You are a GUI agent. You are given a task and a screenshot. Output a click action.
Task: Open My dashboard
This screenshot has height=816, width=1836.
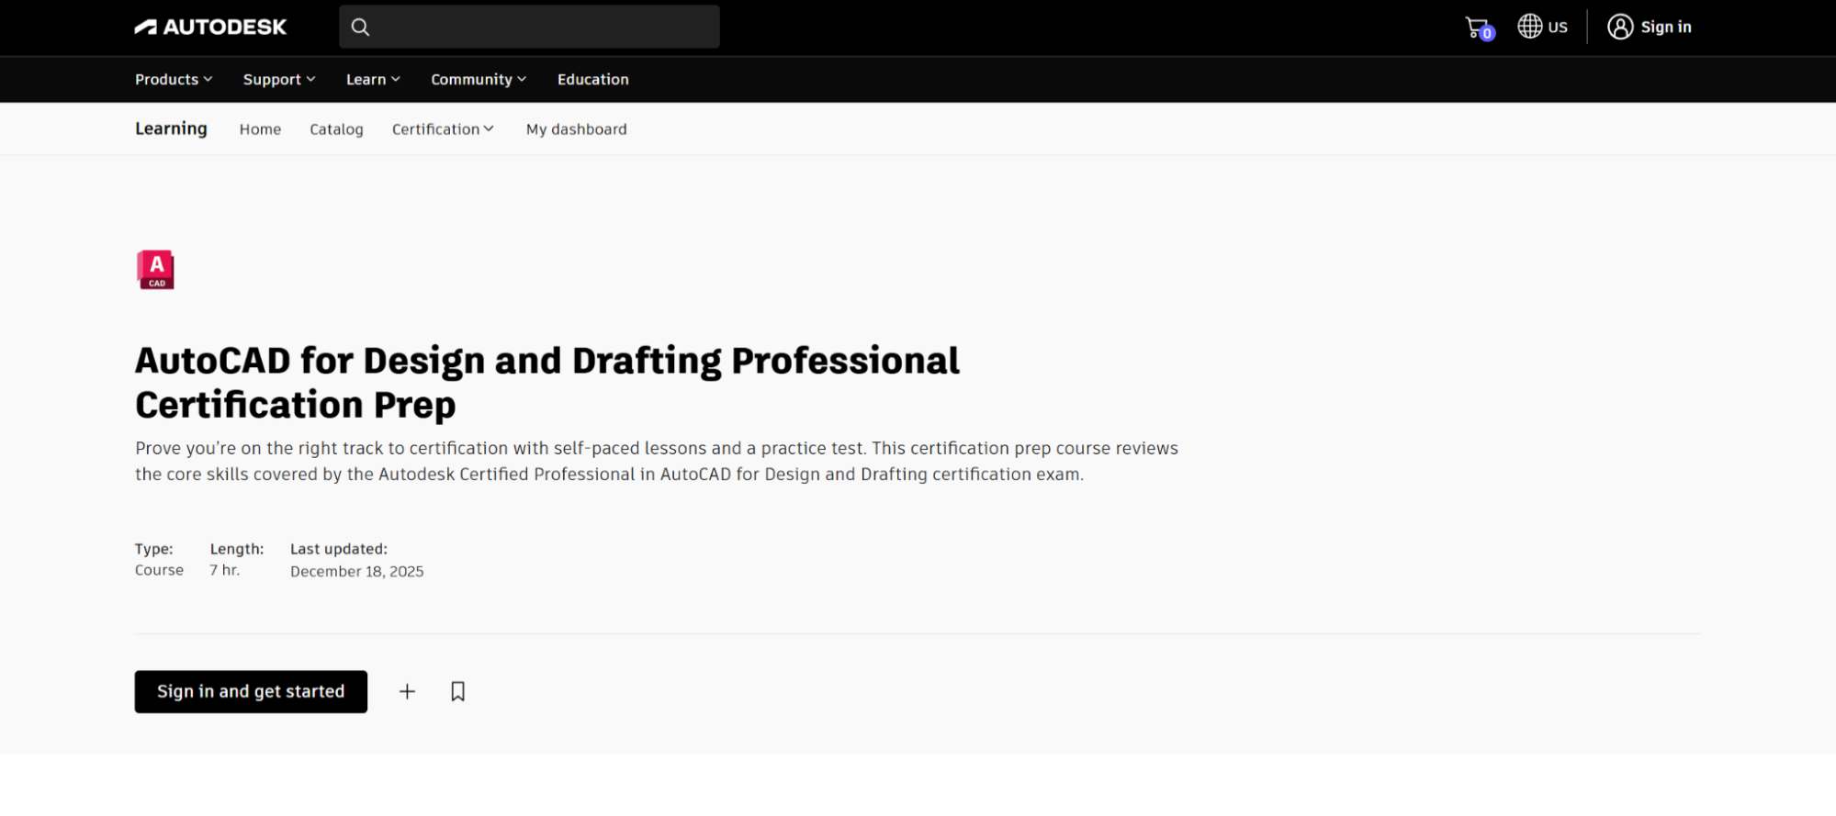pos(577,129)
